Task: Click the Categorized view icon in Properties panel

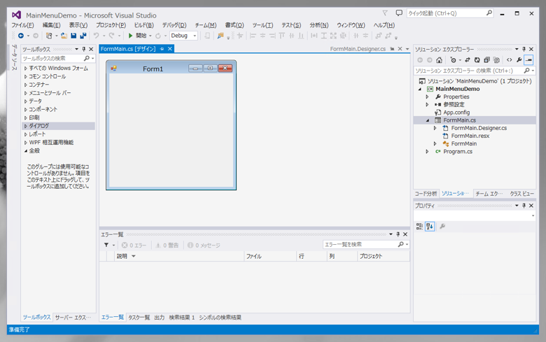Action: (x=419, y=227)
